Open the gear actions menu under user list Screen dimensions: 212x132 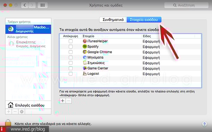pos(22,112)
